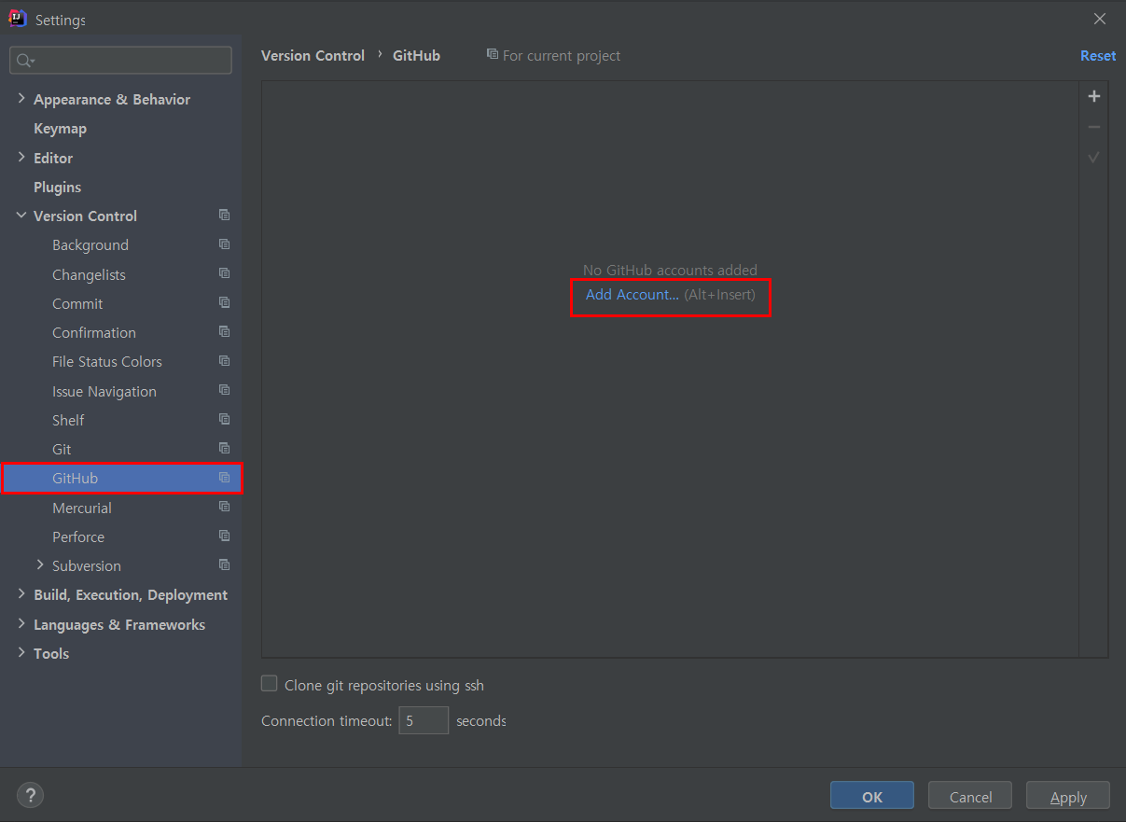Expand the Subversion node

coord(40,564)
